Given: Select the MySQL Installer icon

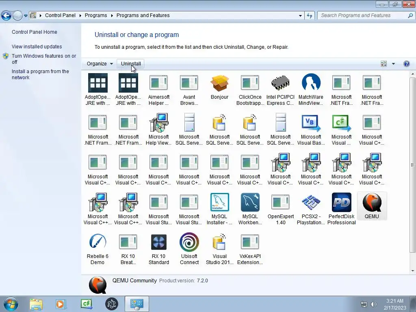Looking at the screenshot, I should coord(219,202).
